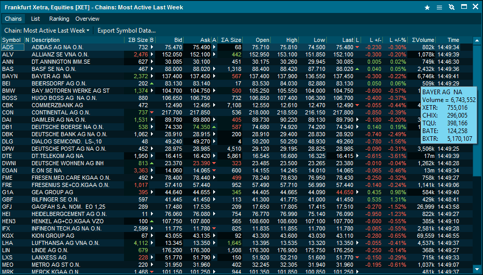
Task: Switch to the List tab
Action: 35,19
